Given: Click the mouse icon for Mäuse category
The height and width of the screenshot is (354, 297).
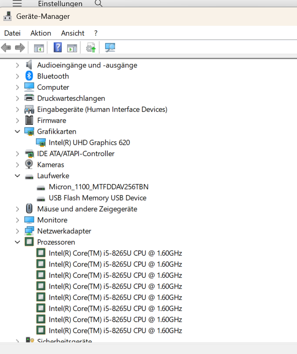Looking at the screenshot, I should coord(29,209).
